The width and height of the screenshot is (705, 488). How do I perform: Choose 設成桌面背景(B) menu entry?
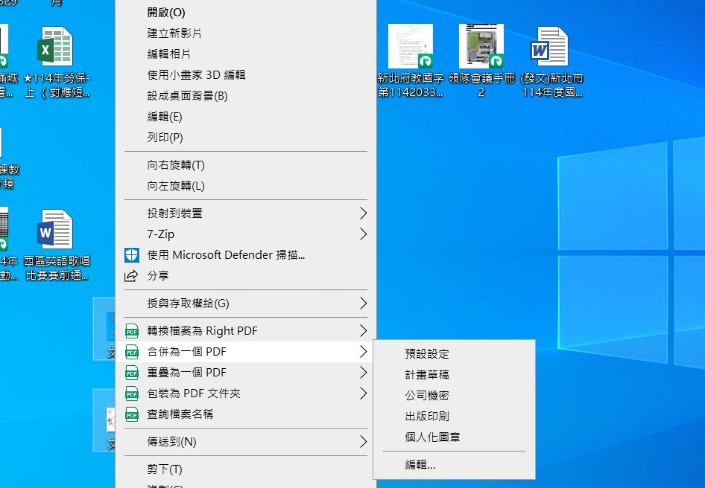[187, 96]
